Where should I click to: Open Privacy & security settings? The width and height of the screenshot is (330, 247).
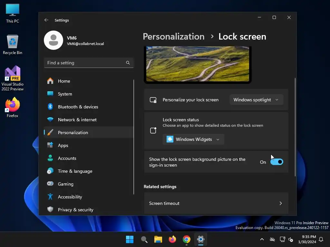(89, 210)
